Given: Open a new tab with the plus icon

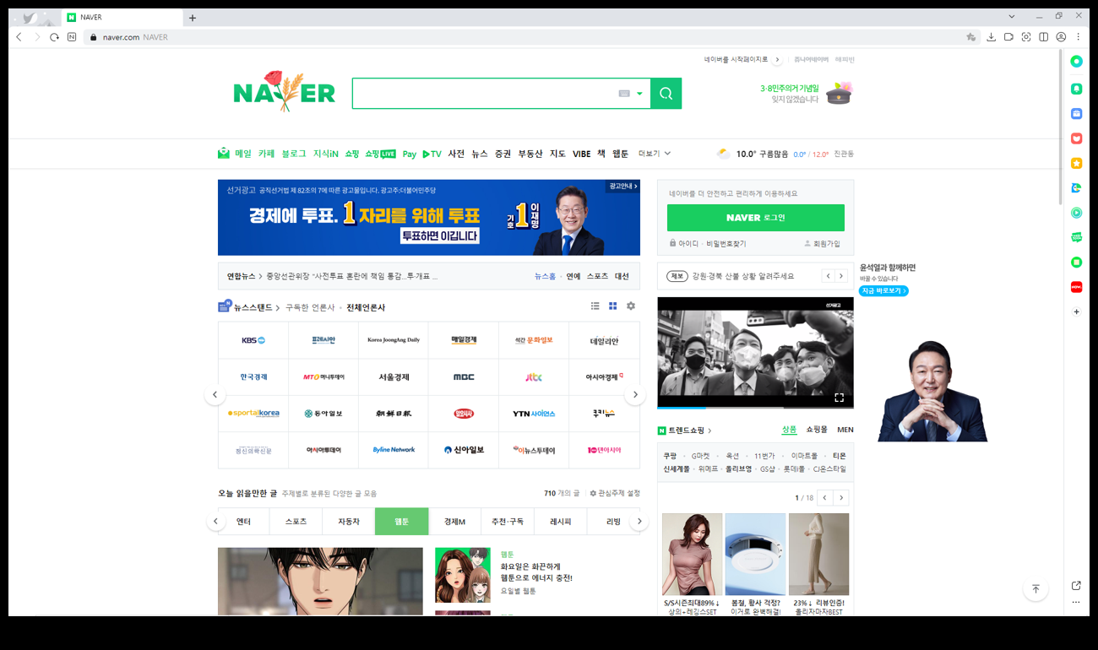Looking at the screenshot, I should (x=193, y=18).
